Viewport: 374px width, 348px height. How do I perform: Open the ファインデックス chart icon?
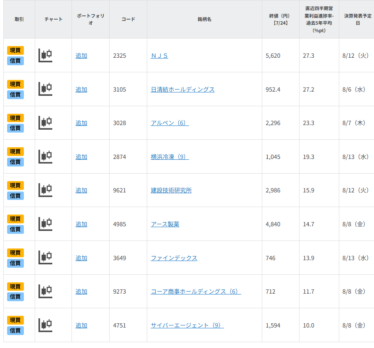pos(45,258)
